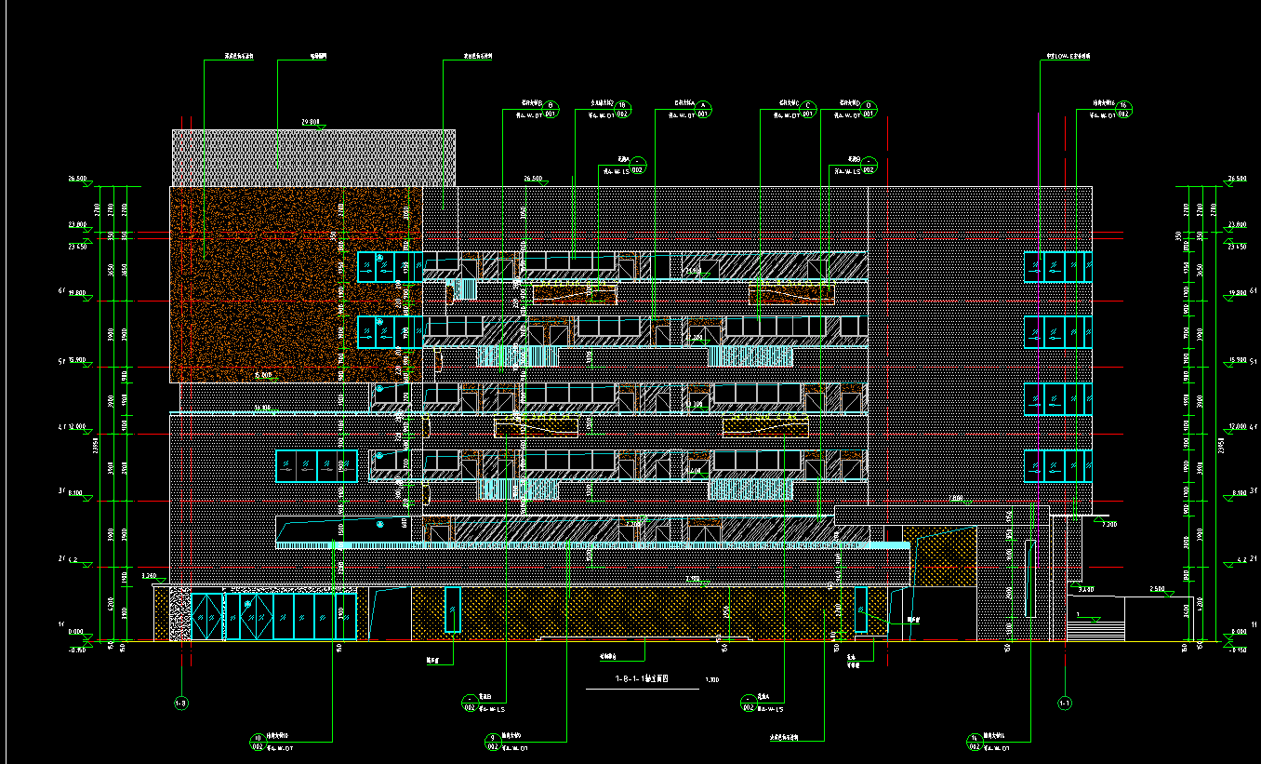
Task: Click callout bubble 10/002 at bottom
Action: tap(258, 742)
